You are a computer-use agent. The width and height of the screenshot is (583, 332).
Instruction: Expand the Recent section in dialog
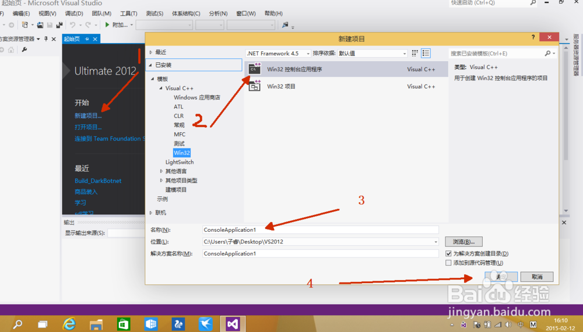(151, 52)
